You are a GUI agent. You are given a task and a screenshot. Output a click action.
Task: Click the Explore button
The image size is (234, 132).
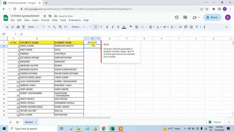215,122
